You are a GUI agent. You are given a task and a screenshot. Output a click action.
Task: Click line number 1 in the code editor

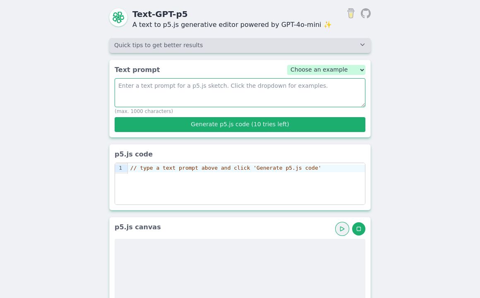point(121,168)
